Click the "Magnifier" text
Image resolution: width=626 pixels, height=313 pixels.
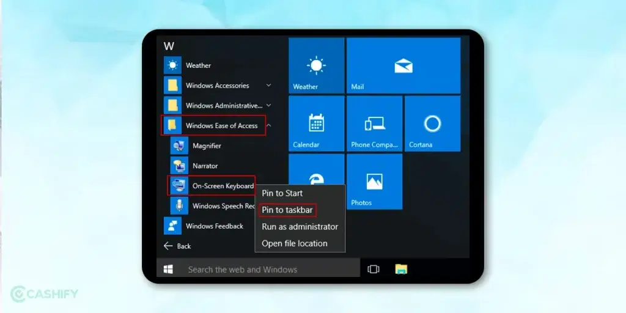click(x=207, y=145)
